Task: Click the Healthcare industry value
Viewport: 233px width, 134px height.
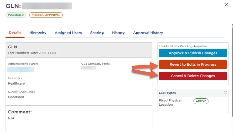Action: click(x=16, y=83)
